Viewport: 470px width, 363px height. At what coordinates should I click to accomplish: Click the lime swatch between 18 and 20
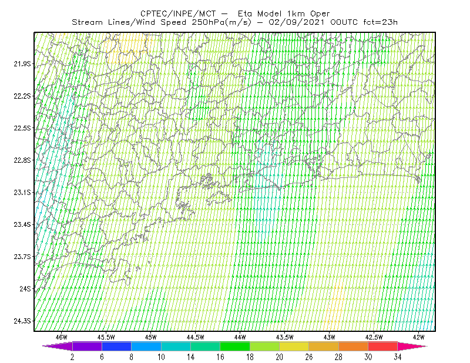point(265,346)
